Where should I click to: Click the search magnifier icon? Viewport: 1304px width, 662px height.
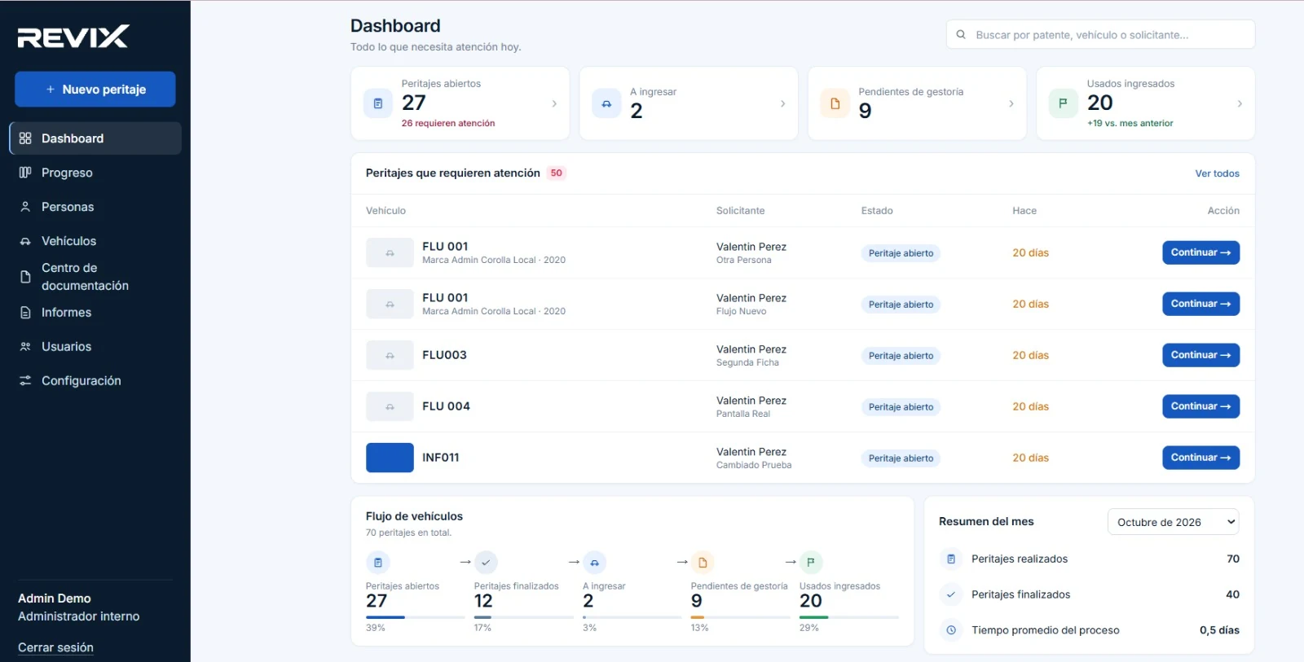pos(961,35)
